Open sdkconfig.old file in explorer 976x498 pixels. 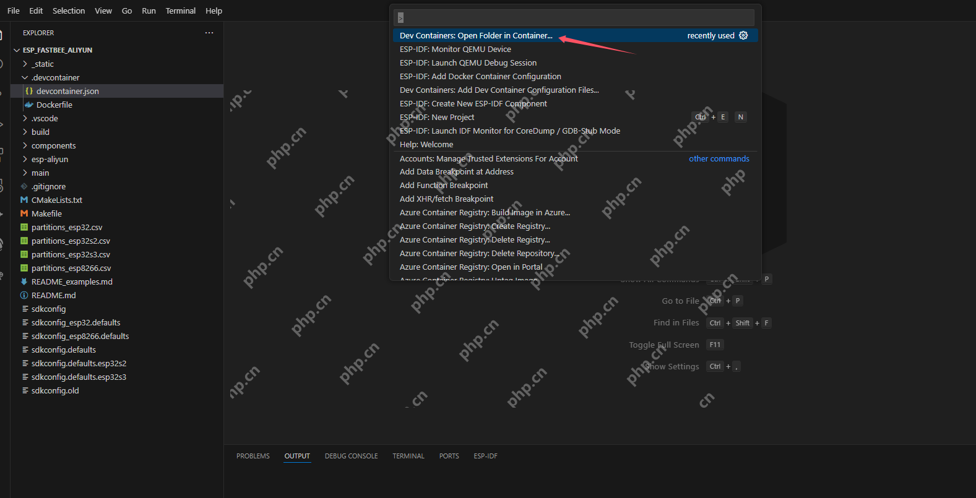click(55, 390)
